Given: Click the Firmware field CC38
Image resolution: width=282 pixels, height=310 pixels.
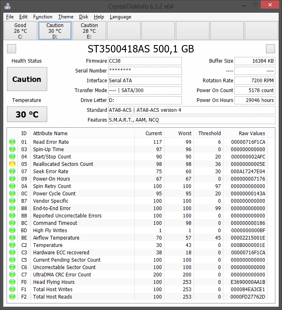Looking at the screenshot, I should [x=145, y=61].
